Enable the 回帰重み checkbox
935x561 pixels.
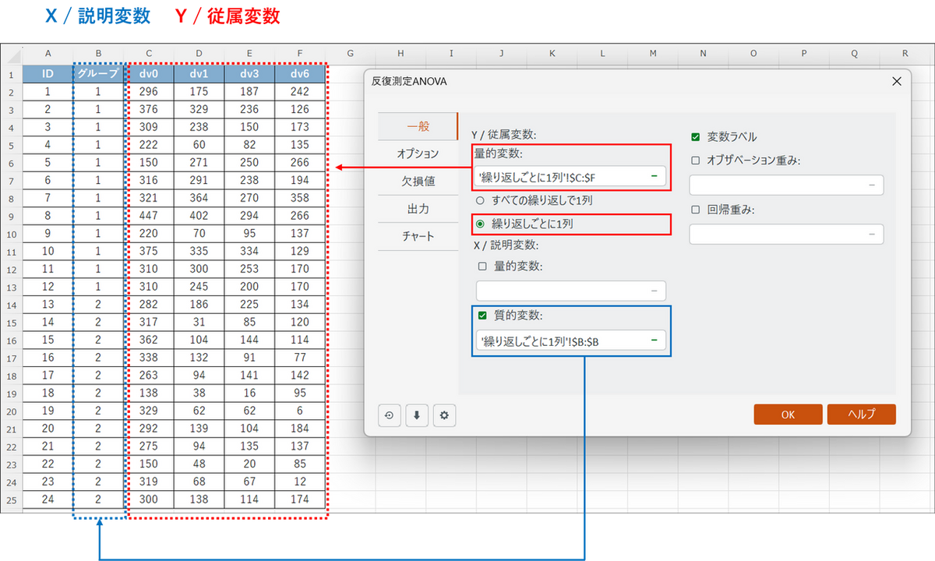click(695, 210)
